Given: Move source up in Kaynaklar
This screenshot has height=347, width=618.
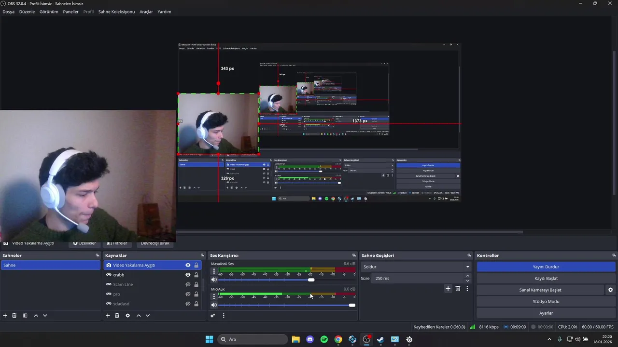Looking at the screenshot, I should (x=139, y=316).
